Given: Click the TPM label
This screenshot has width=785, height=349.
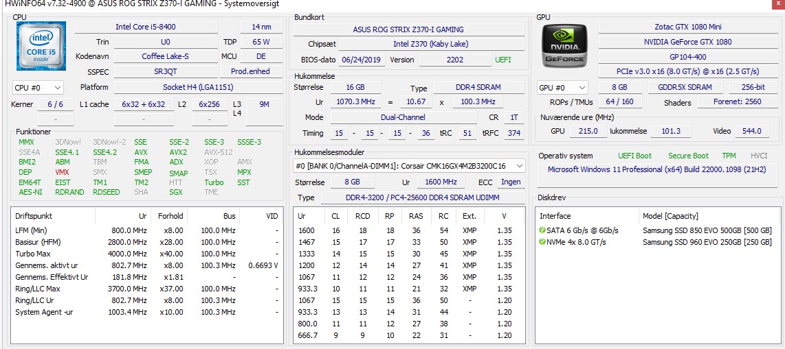Looking at the screenshot, I should pos(729,156).
